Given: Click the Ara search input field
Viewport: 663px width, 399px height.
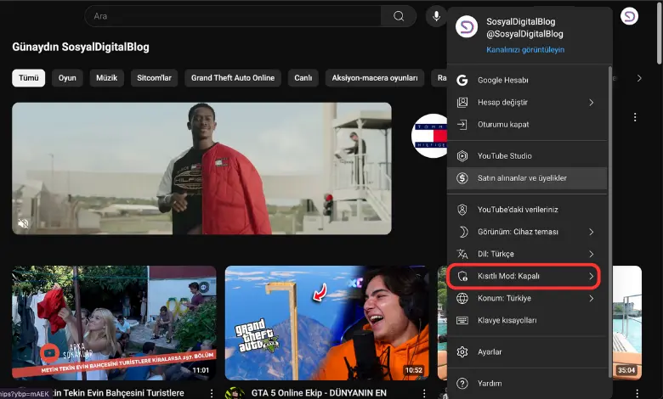Looking at the screenshot, I should coord(233,16).
